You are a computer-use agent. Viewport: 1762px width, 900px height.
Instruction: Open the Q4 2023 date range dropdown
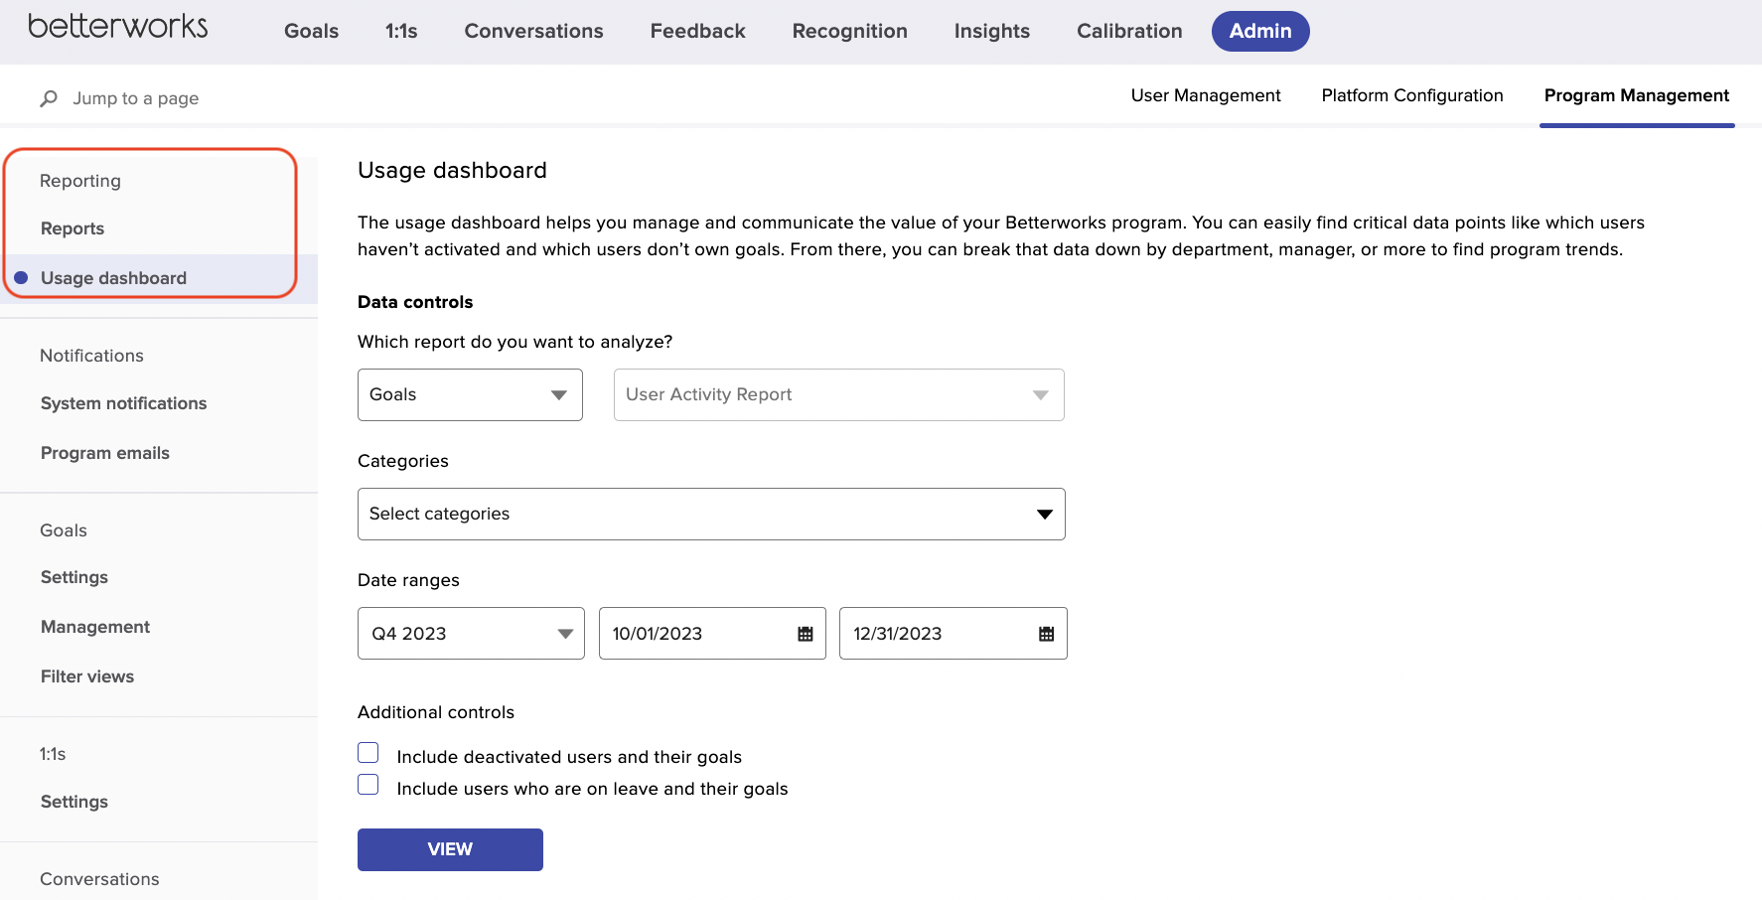(x=471, y=634)
